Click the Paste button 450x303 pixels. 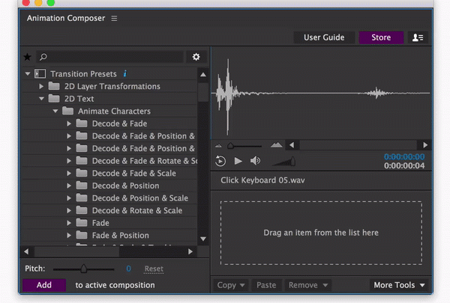[x=266, y=285]
